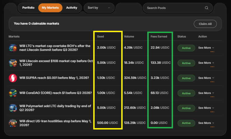Select the "500.00 USDC" seed value
This screenshot has width=231, height=139.
pos(108,123)
